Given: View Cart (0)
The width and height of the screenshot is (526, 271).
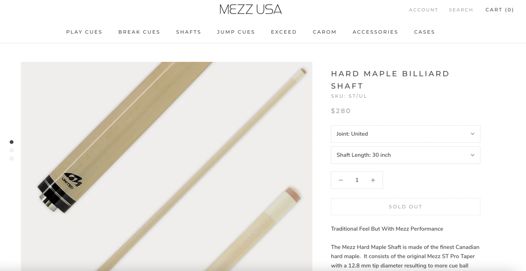Looking at the screenshot, I should (x=500, y=10).
